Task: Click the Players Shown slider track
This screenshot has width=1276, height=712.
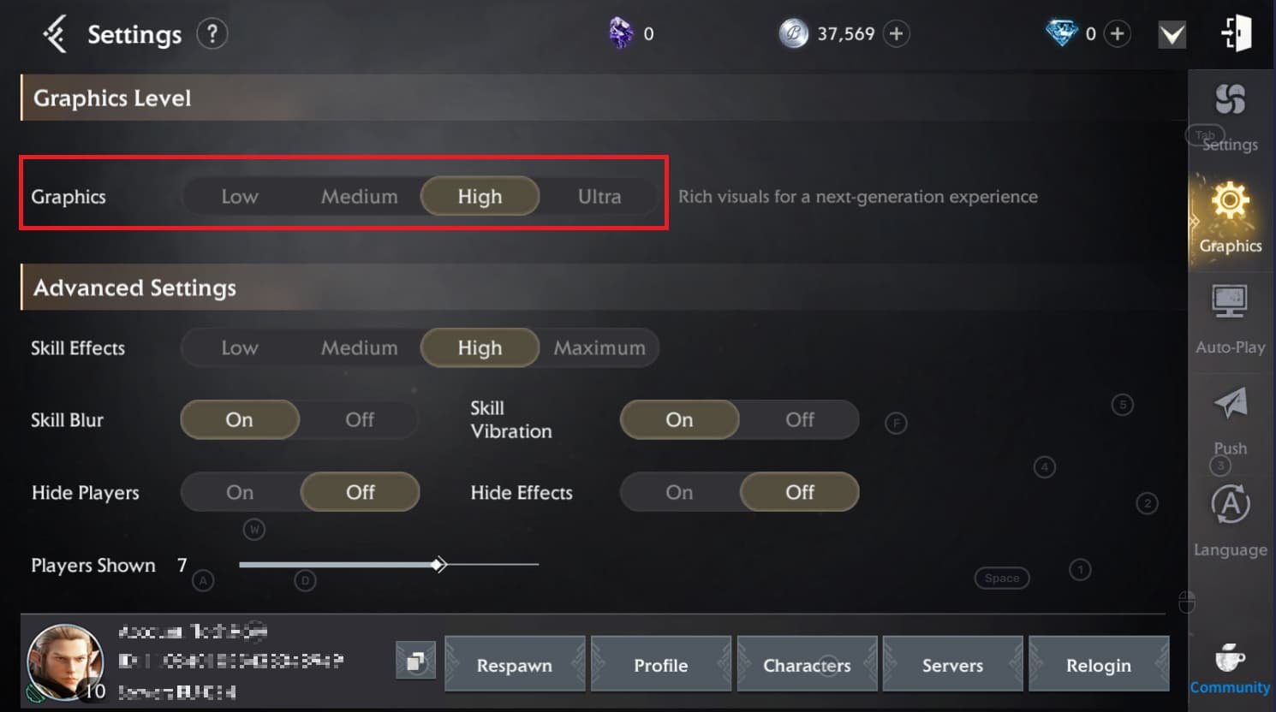Action: pyautogui.click(x=488, y=565)
